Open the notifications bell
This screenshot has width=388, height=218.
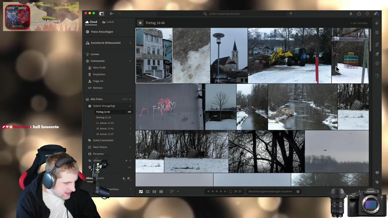(351, 14)
